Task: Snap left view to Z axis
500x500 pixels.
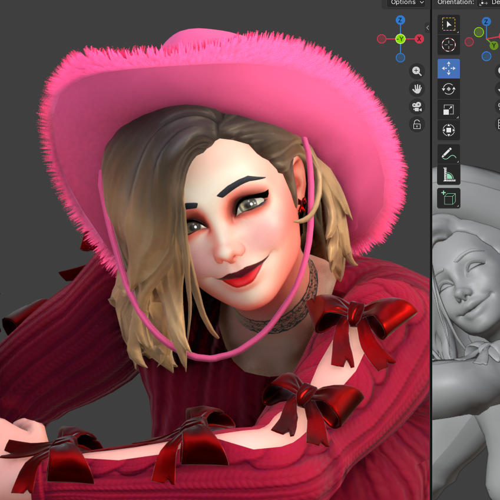Action: pyautogui.click(x=400, y=21)
